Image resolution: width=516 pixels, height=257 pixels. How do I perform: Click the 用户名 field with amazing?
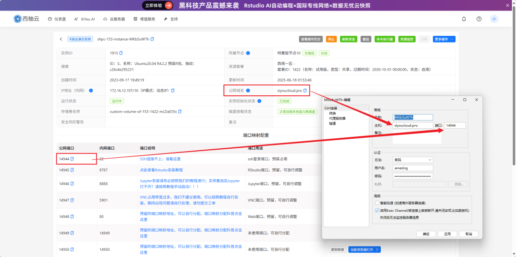[413, 168]
